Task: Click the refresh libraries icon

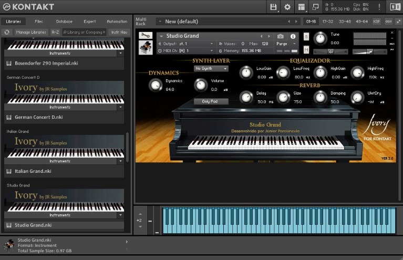Action: point(7,32)
